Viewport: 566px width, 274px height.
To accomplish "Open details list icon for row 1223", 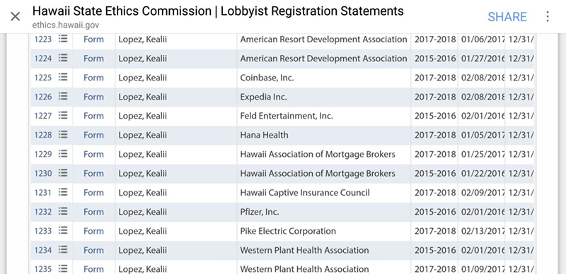I will [63, 39].
